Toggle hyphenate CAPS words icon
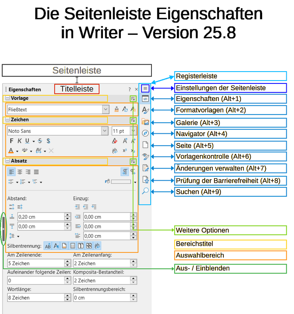Screen dimensions: 294x314 [x=48, y=246]
